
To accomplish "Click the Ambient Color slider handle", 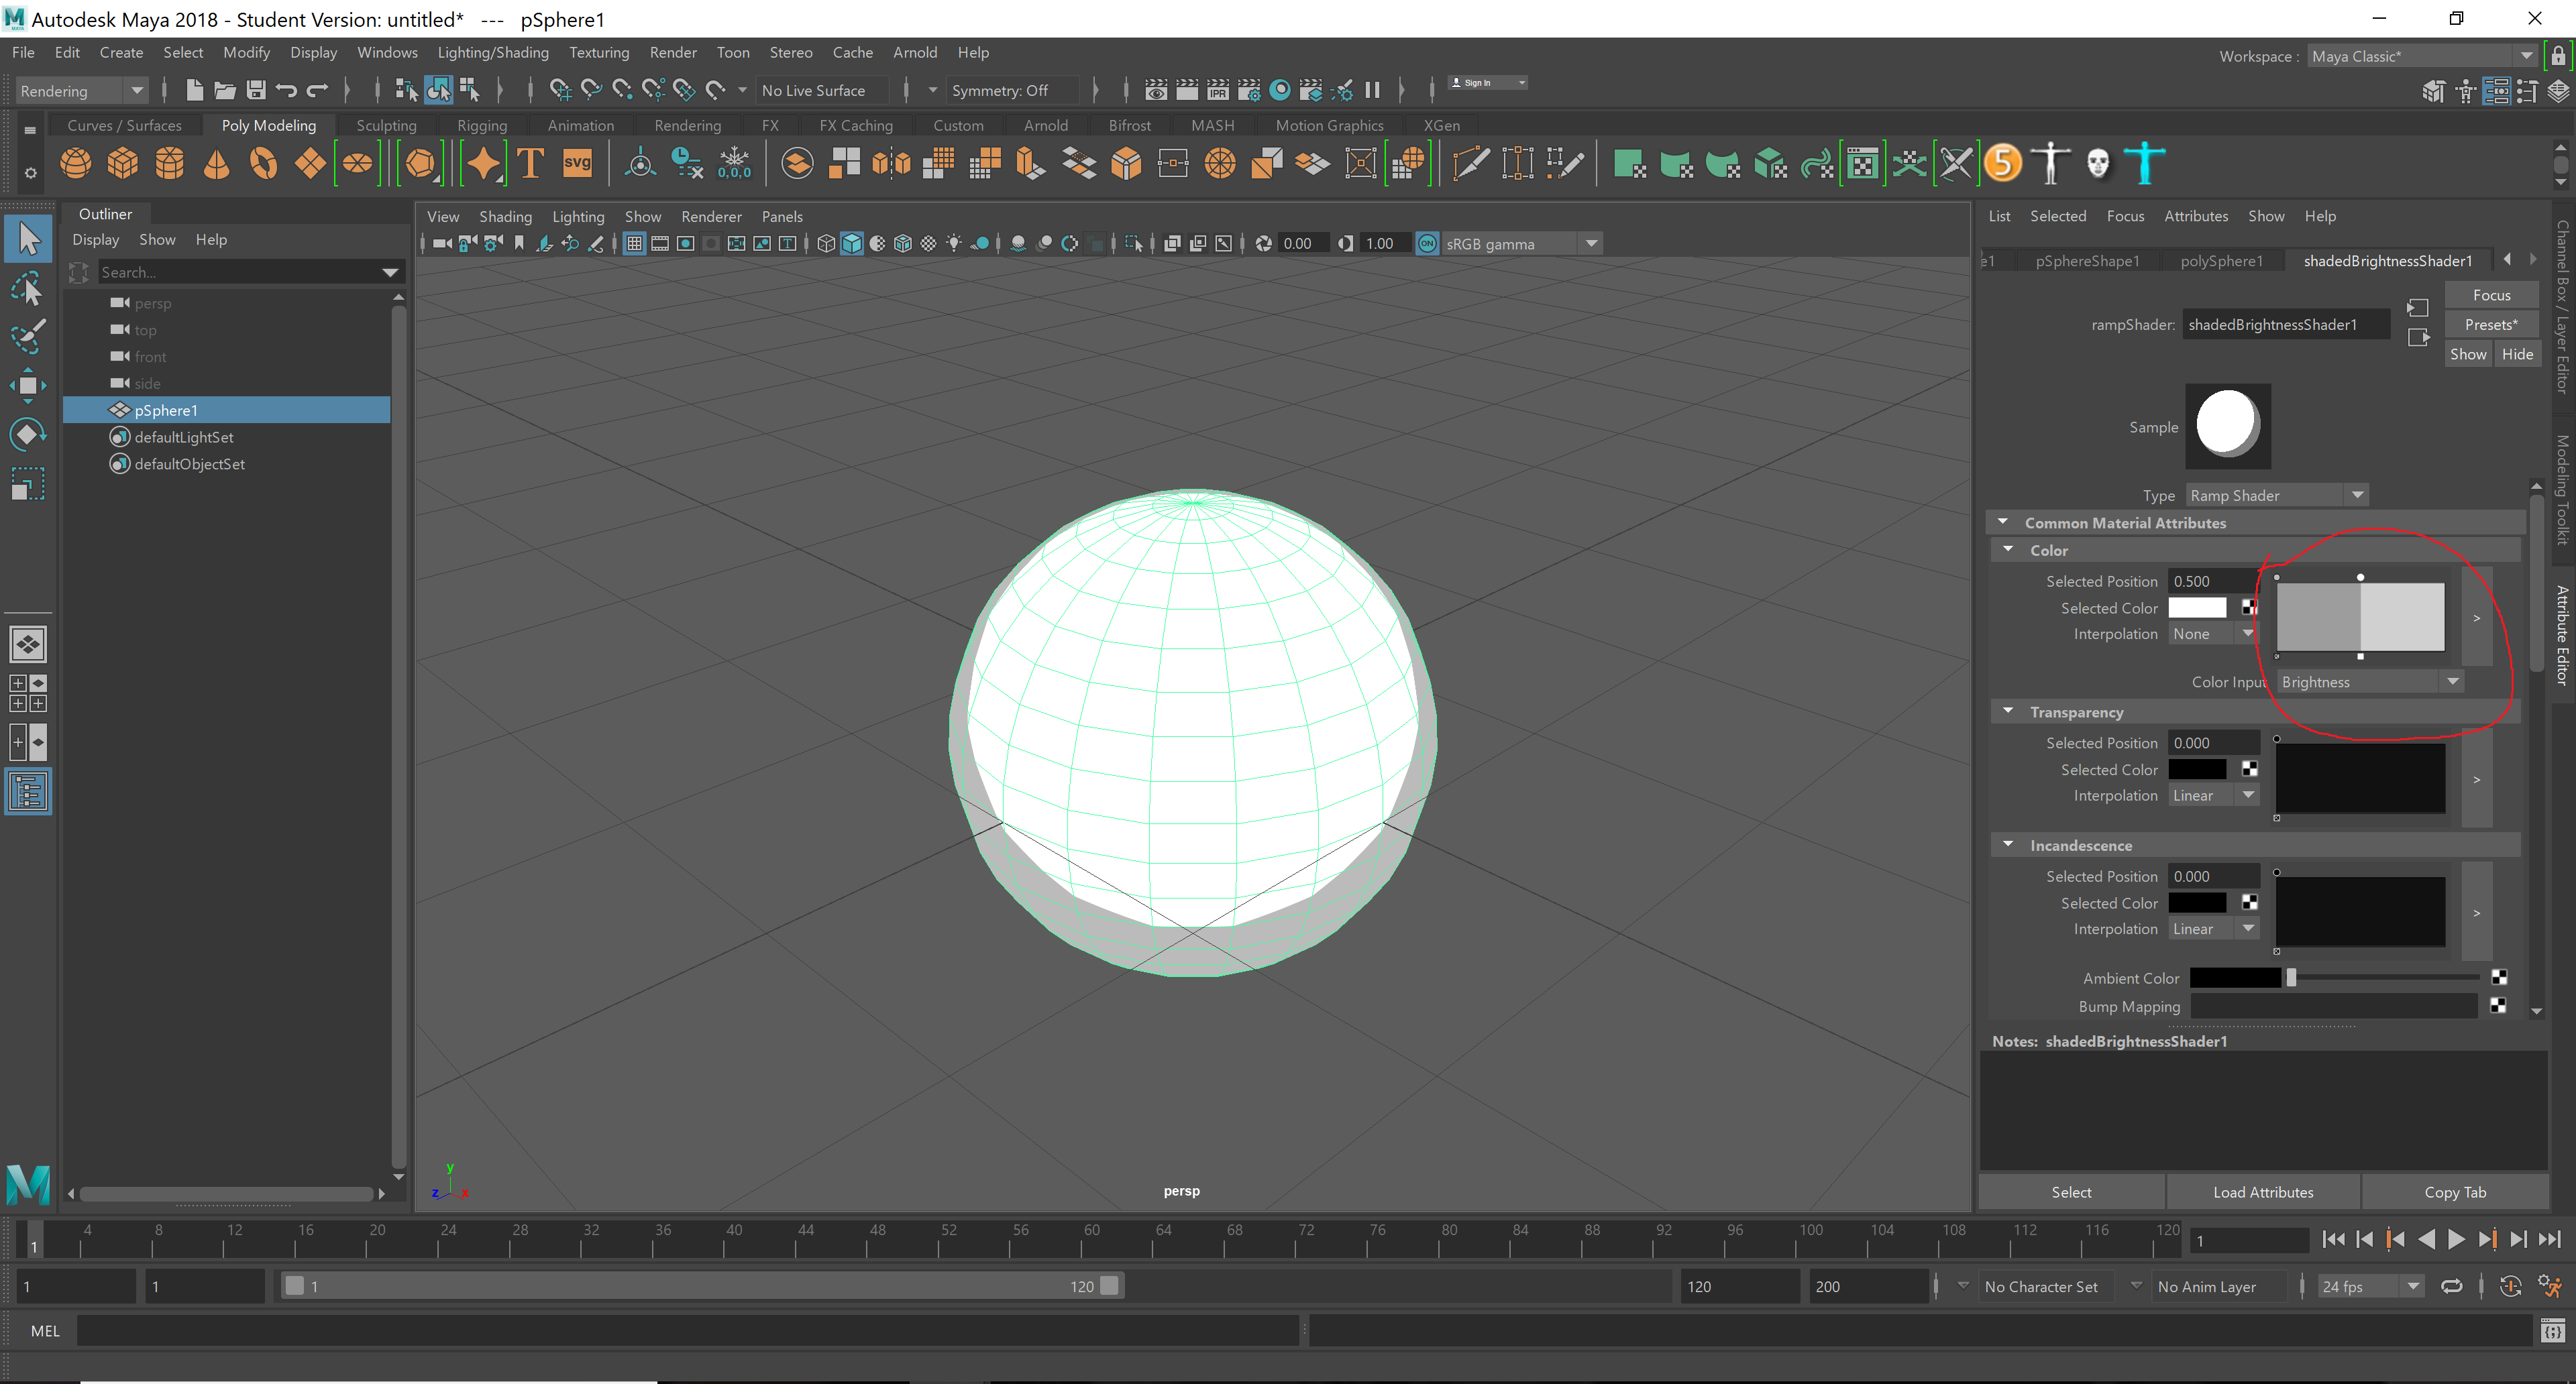I will click(2291, 978).
